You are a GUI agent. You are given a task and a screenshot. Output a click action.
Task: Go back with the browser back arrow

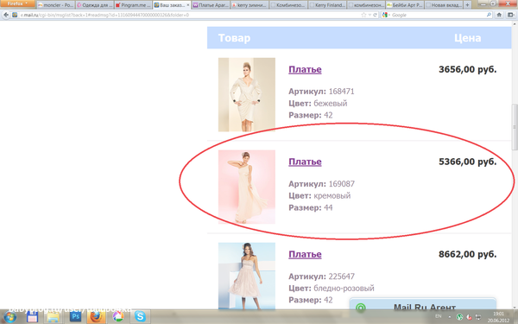click(6, 15)
